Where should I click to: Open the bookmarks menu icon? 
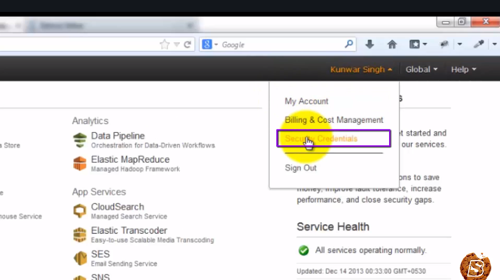point(415,44)
